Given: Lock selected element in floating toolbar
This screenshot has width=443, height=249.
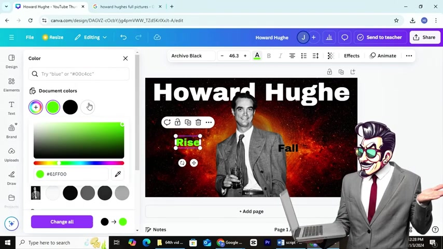Looking at the screenshot, I should [x=177, y=122].
